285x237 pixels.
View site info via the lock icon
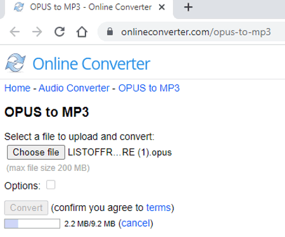[x=110, y=32]
